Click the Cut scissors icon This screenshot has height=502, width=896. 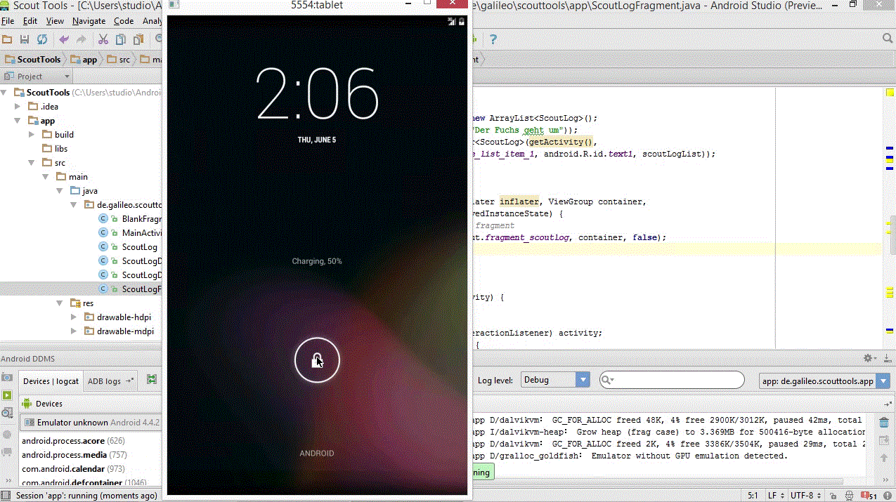[103, 39]
